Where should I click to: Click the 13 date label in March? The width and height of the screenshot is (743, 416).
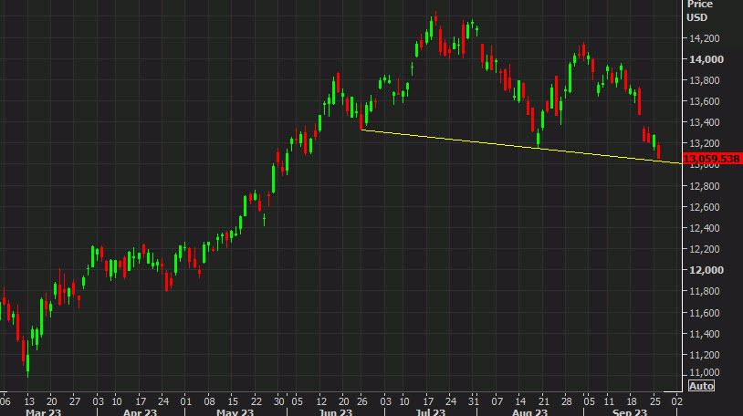[29, 401]
